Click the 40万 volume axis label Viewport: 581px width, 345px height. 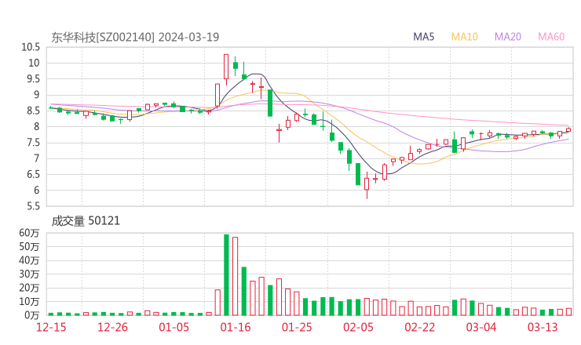click(x=29, y=260)
